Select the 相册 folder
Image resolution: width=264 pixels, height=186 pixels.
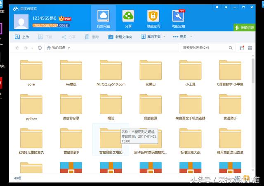click(x=111, y=107)
